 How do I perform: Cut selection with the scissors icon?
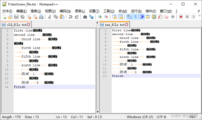49,17
